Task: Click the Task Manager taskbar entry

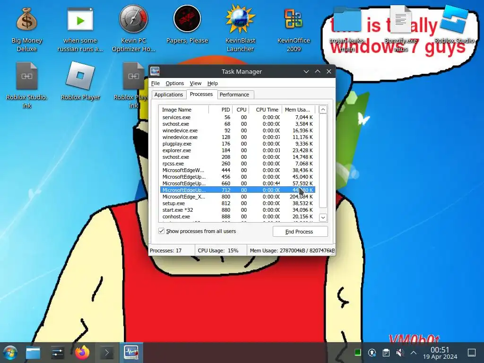Action: pyautogui.click(x=131, y=353)
